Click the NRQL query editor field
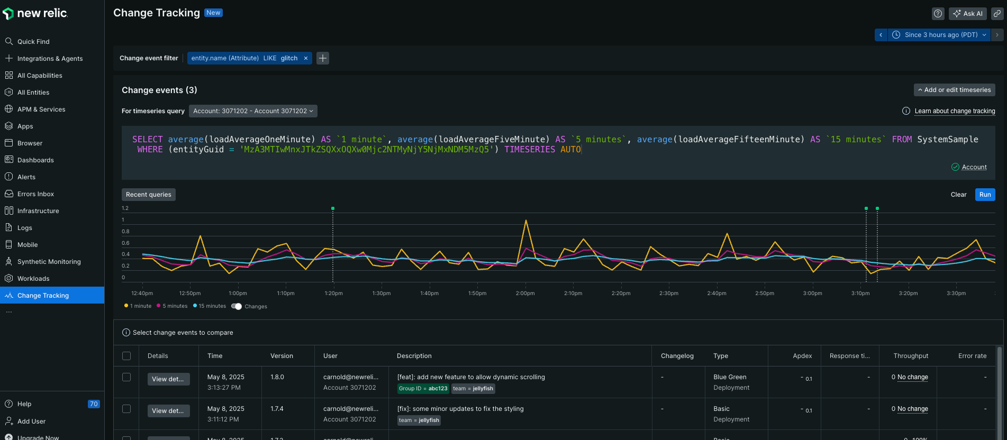 [x=558, y=153]
